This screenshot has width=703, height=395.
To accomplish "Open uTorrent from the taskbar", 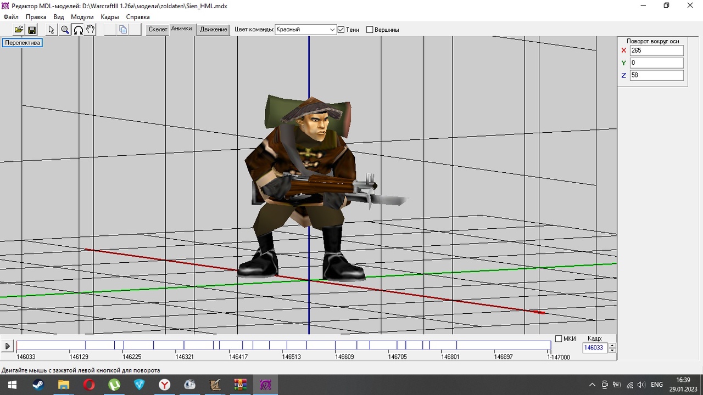I will point(114,385).
